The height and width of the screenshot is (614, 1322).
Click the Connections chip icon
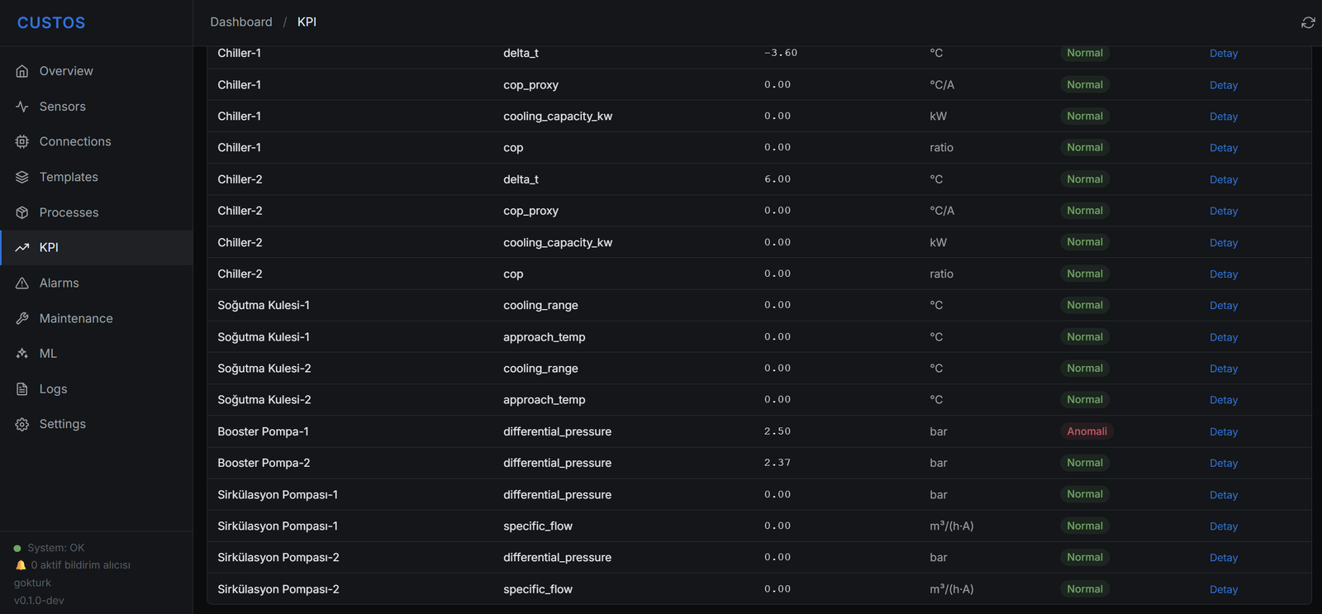coord(22,141)
